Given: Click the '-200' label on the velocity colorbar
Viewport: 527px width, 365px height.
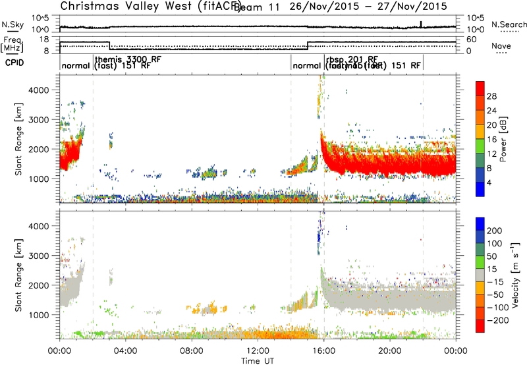Looking at the screenshot, I should coord(497,320).
